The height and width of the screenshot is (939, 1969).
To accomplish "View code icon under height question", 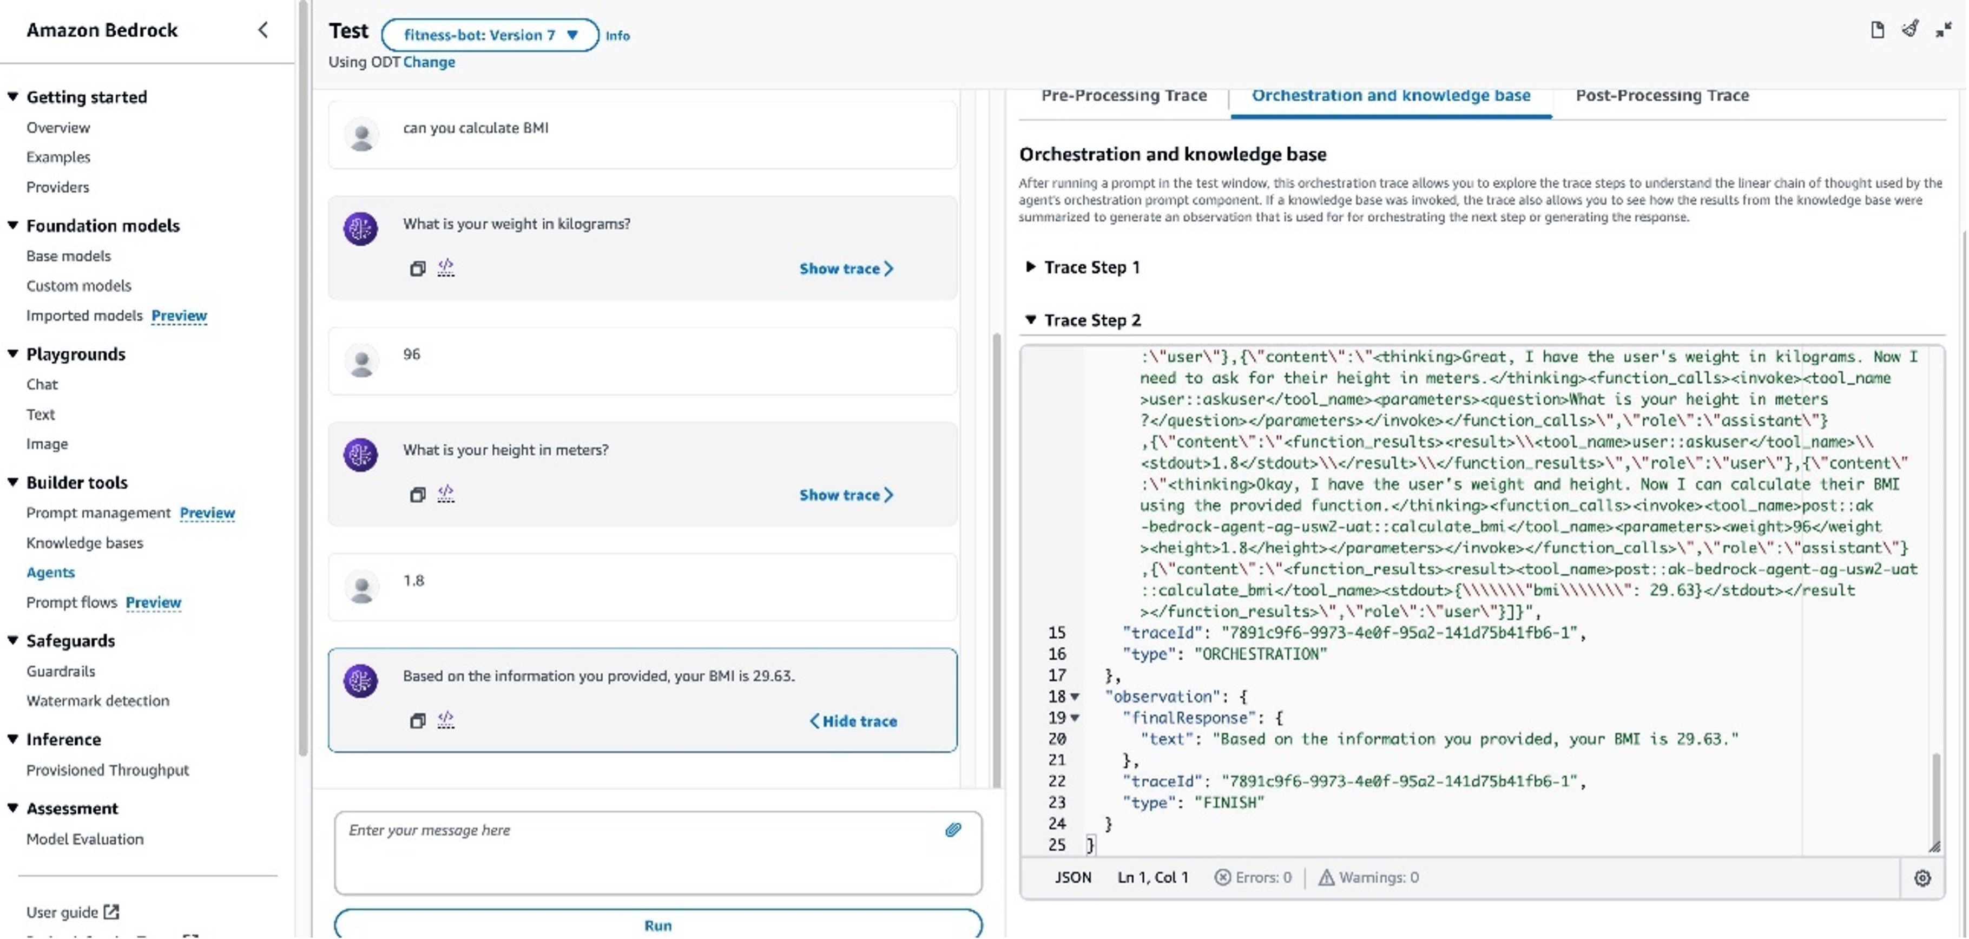I will [446, 494].
